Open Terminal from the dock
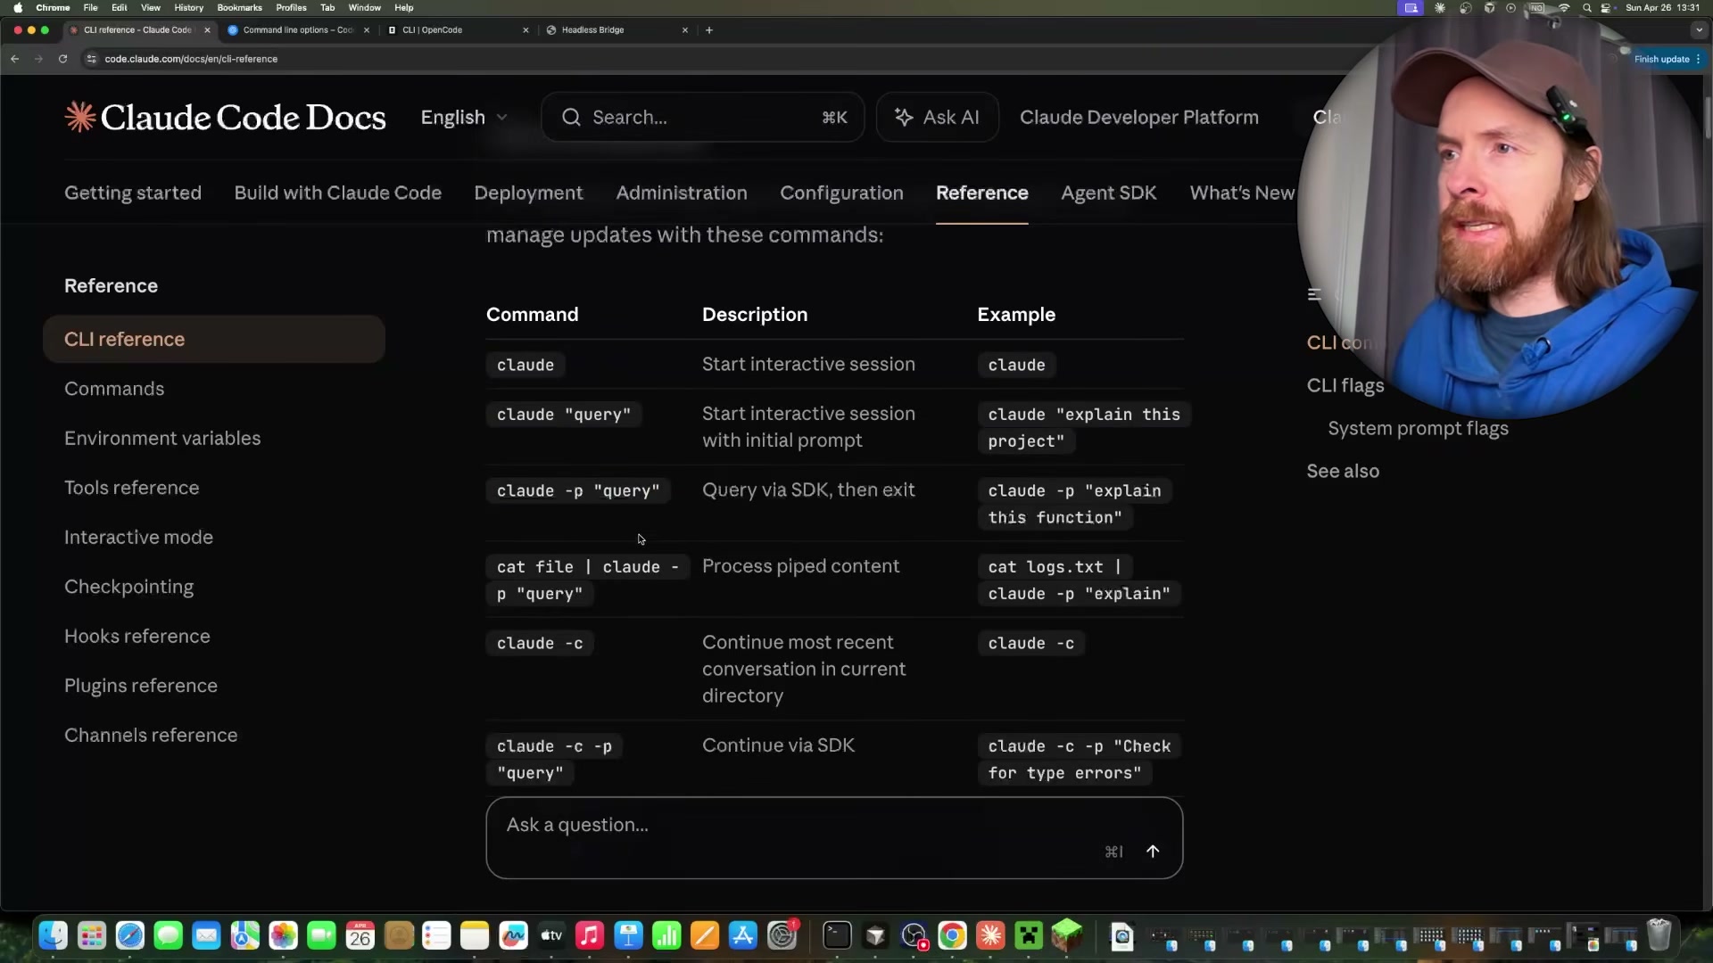The image size is (1713, 963). pyautogui.click(x=838, y=935)
